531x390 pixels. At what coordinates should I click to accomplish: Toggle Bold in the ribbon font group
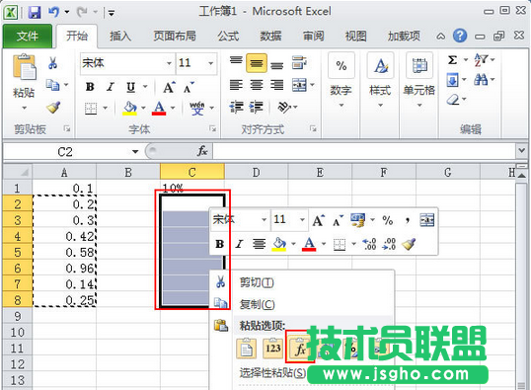click(90, 87)
